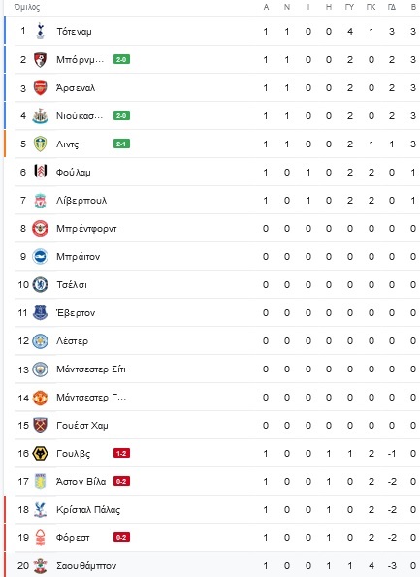
Task: Click the Chelsea club crest
Action: coord(40,284)
